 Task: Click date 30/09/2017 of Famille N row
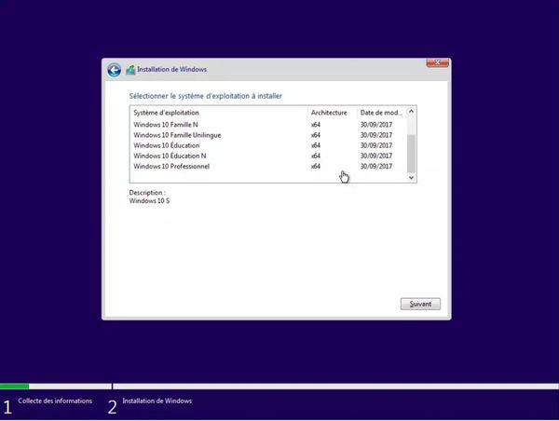point(376,125)
